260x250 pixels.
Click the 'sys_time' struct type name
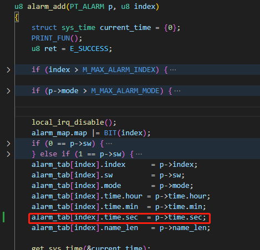click(x=78, y=28)
